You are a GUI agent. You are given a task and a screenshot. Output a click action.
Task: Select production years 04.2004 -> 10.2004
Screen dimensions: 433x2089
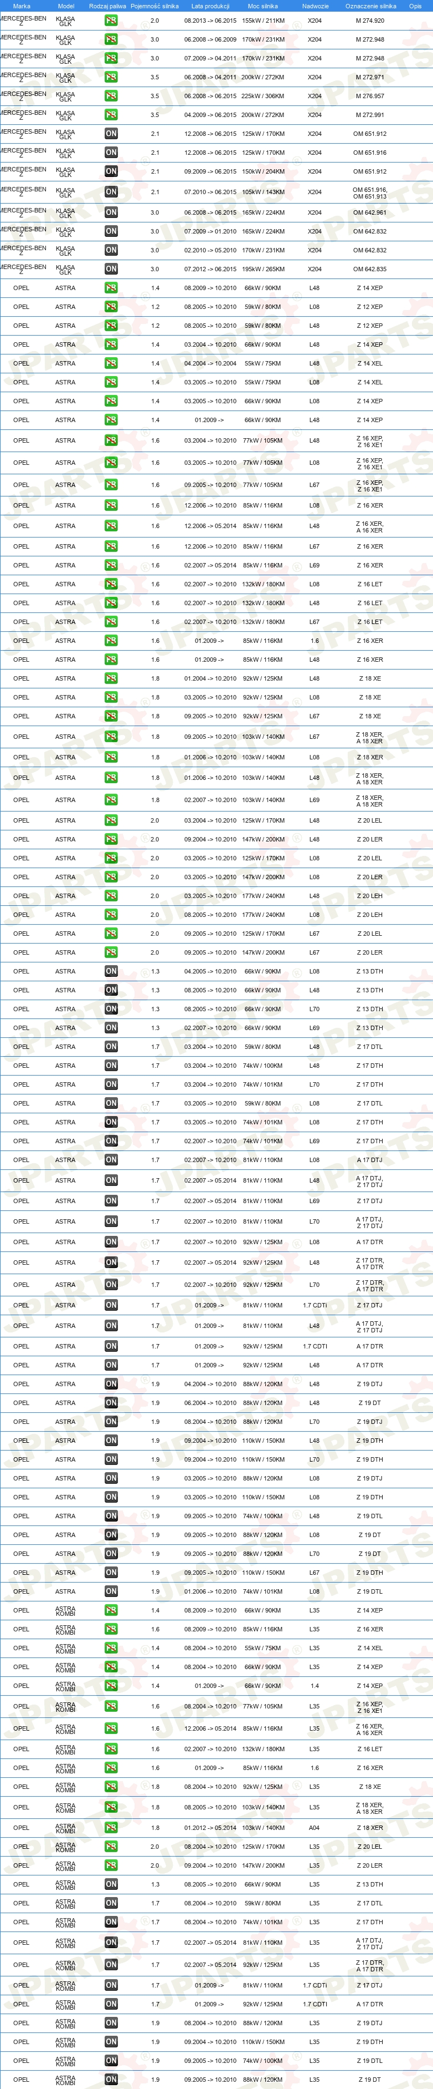tap(210, 363)
